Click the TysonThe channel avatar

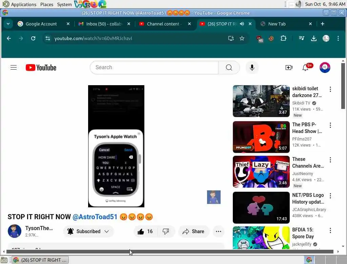(x=14, y=231)
